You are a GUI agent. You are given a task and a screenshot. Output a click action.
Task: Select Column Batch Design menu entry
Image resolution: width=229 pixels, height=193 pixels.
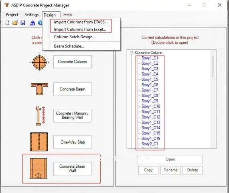(75, 37)
